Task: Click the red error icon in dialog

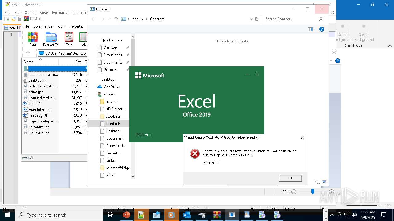Action: pos(195,154)
